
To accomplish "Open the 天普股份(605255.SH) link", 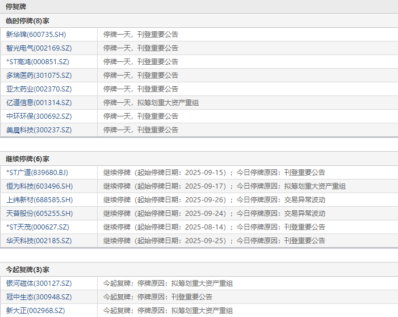I will (39, 214).
